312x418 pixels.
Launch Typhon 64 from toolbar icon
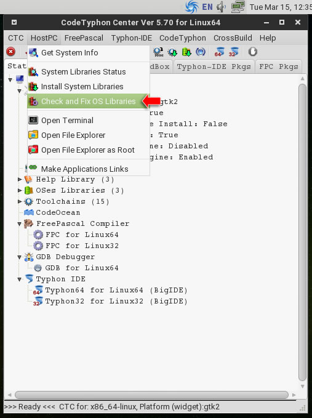[x=219, y=52]
